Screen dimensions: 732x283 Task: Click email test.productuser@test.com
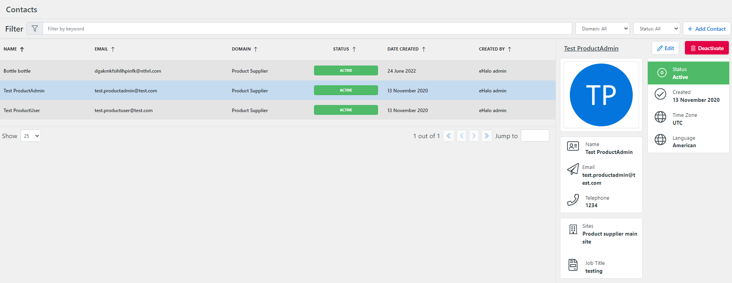coord(123,111)
